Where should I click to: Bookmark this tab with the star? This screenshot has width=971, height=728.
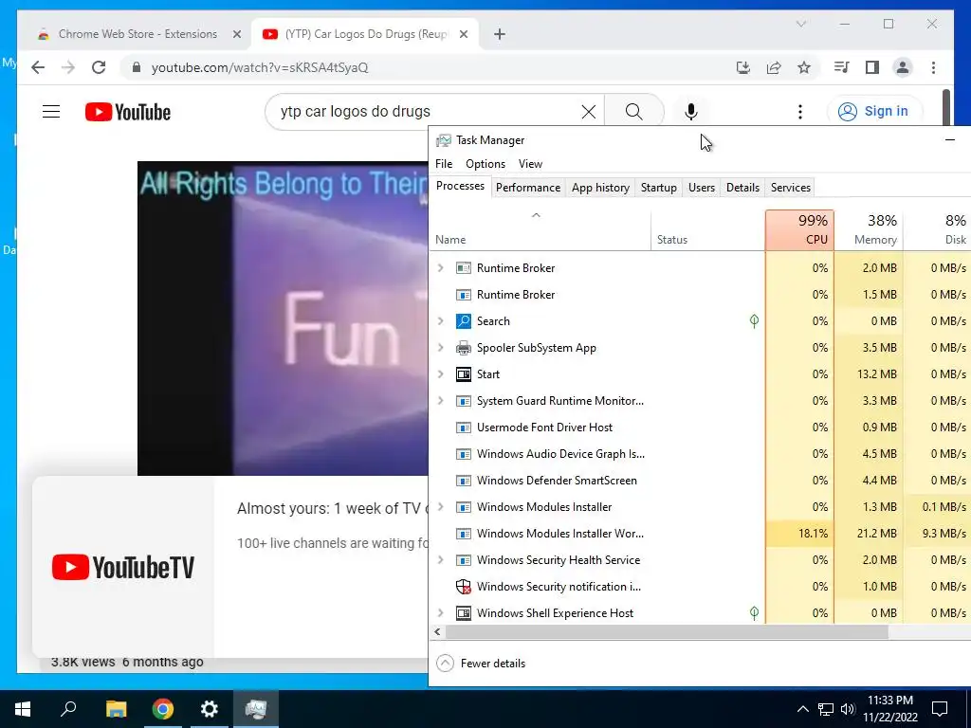click(x=804, y=67)
